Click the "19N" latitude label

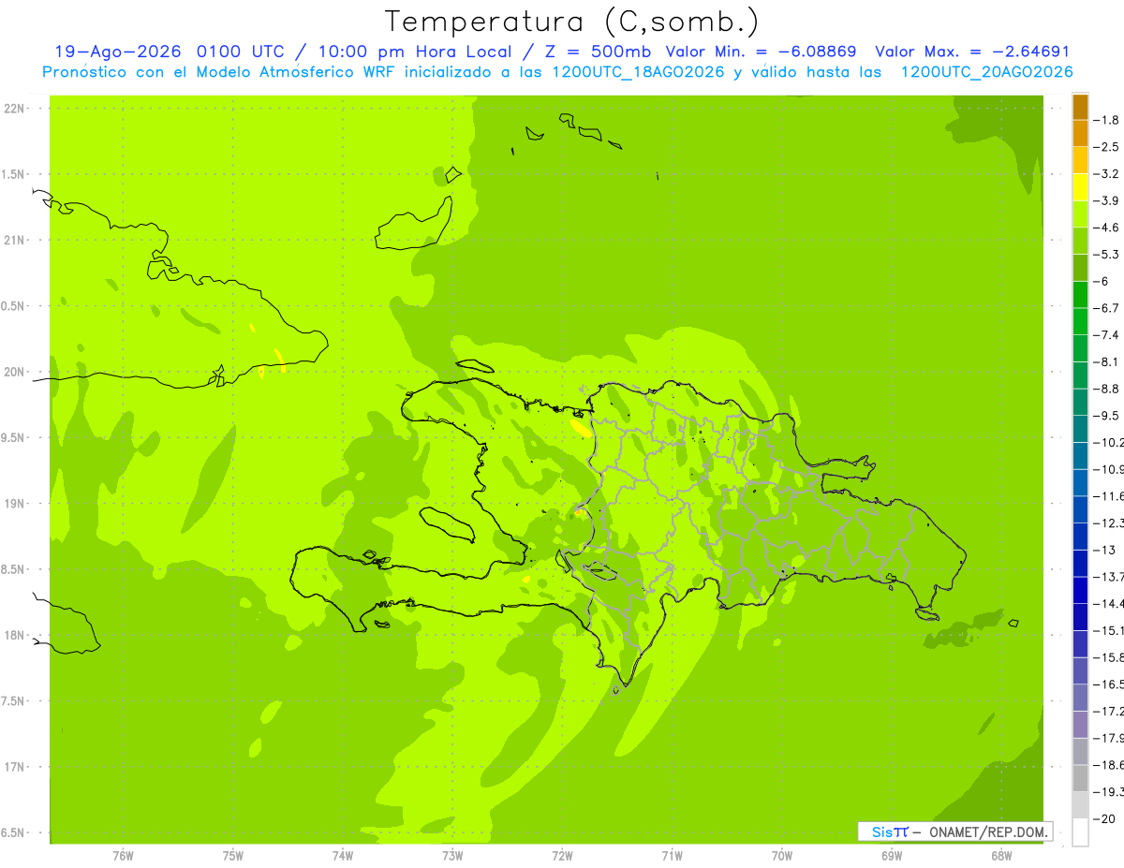14,504
